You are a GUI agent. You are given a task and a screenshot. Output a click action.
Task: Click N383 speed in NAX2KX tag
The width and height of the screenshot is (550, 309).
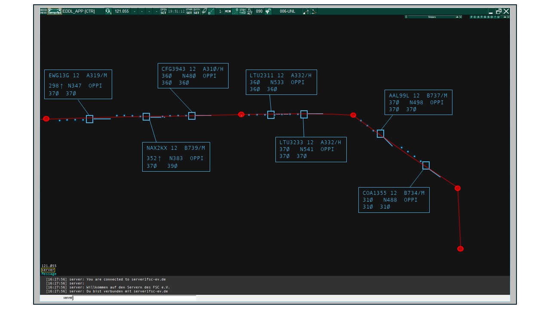[176, 158]
